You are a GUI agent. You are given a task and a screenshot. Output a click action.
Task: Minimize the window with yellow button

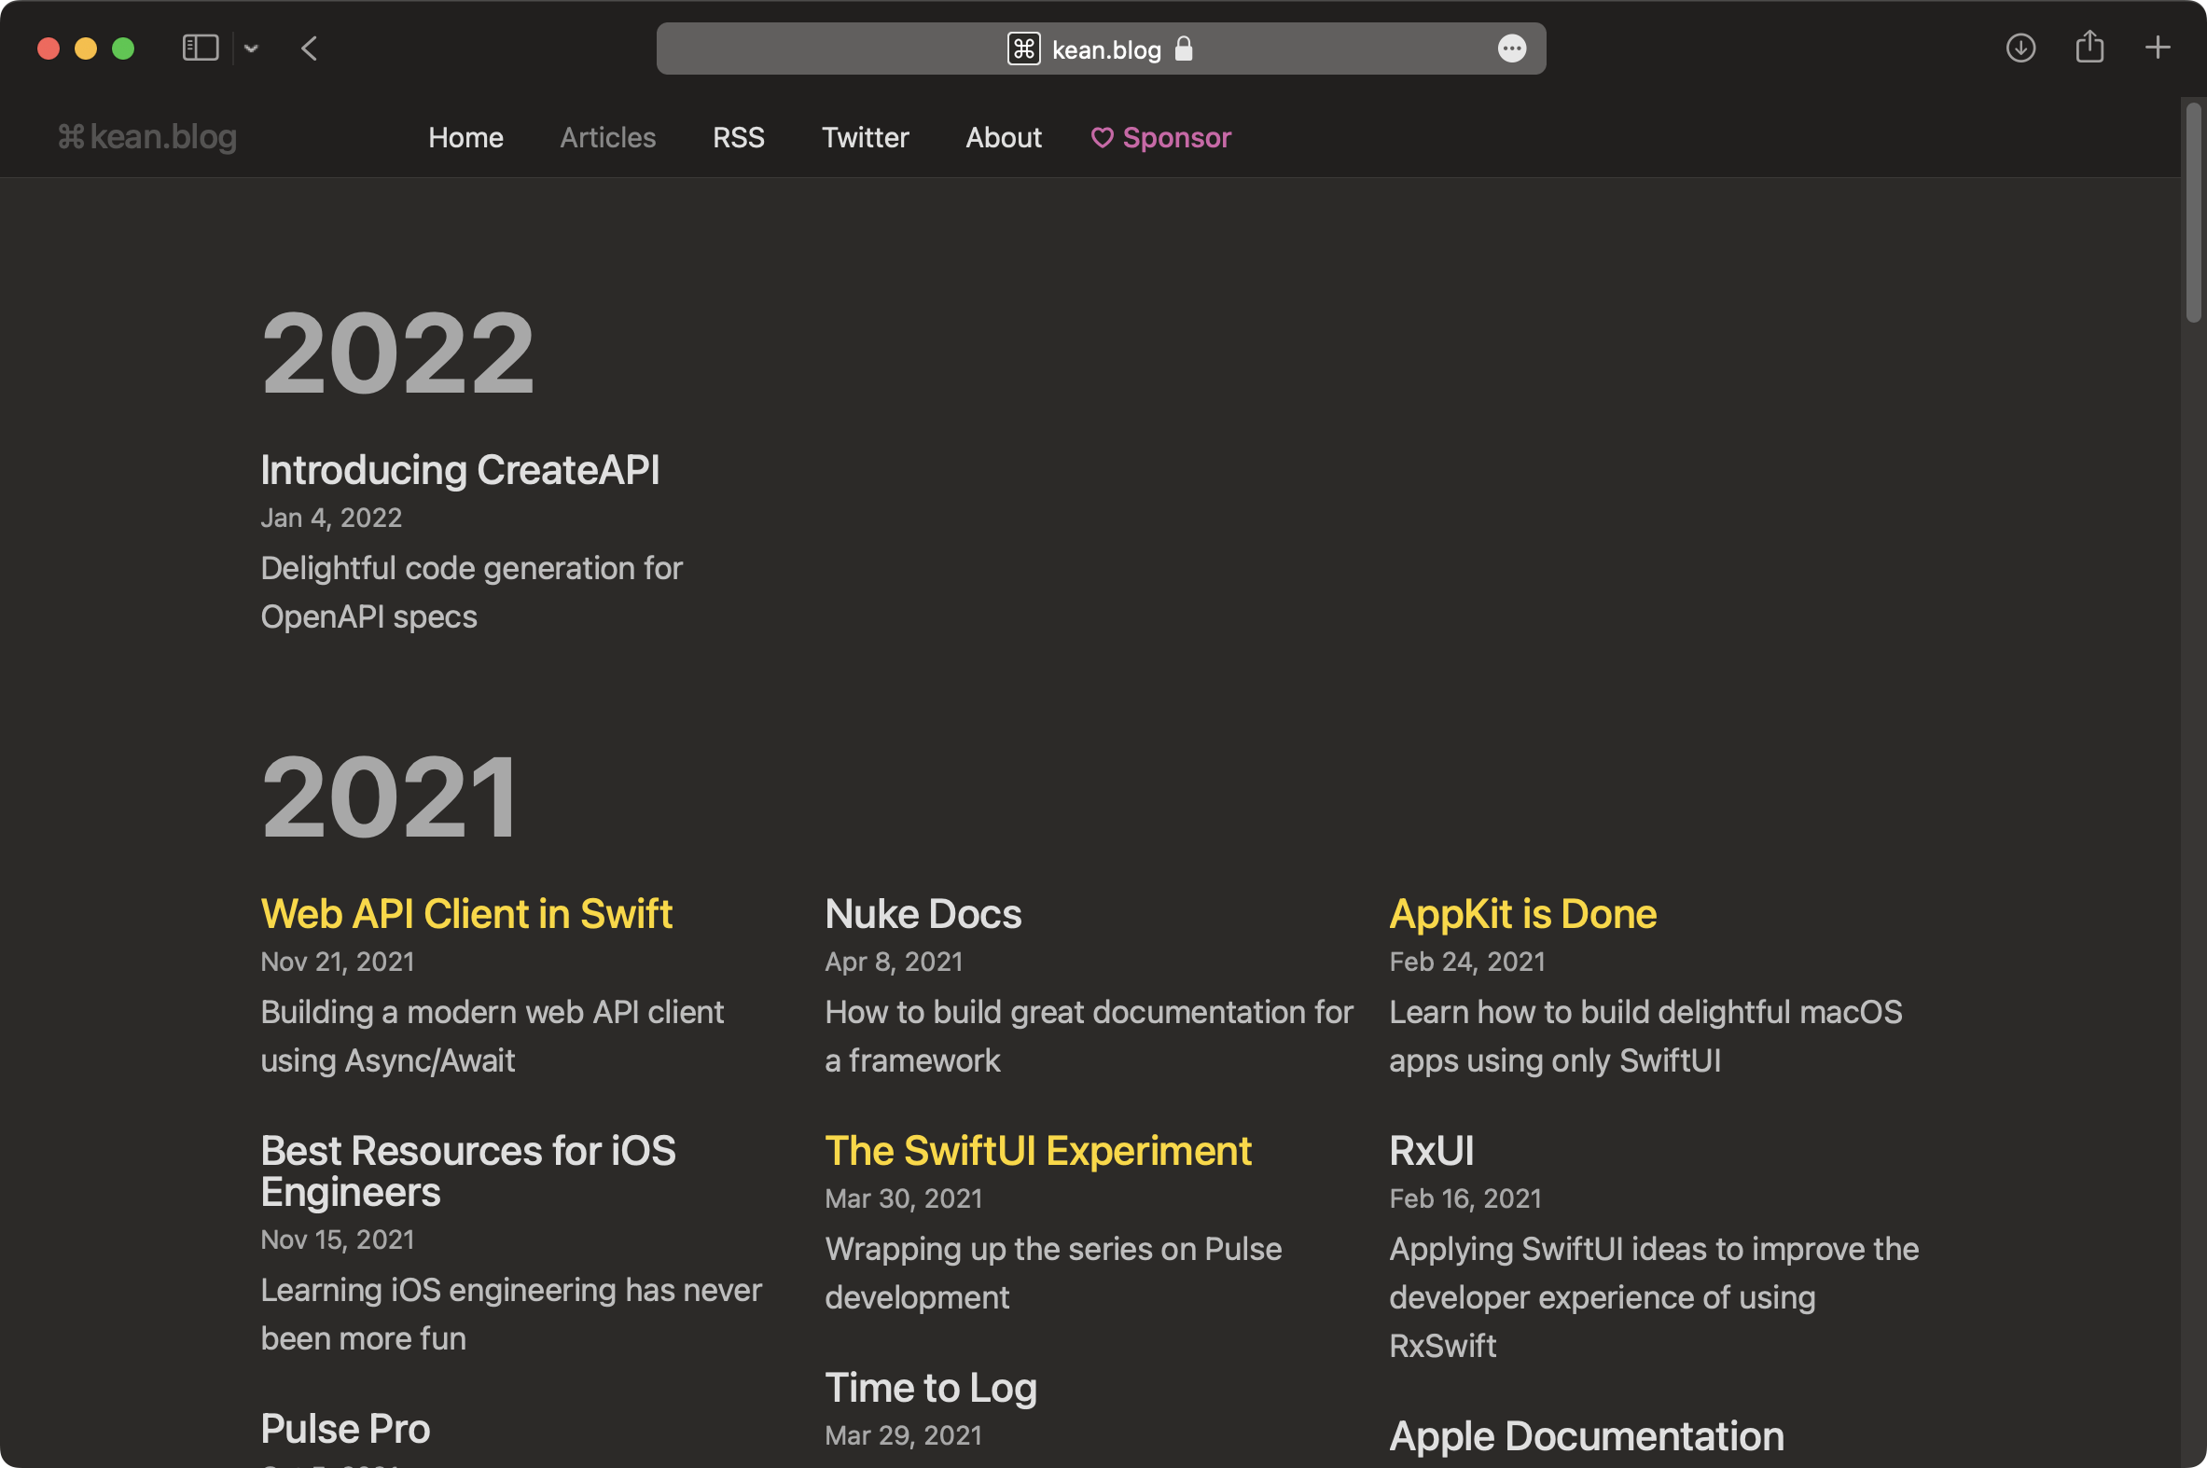tap(86, 48)
